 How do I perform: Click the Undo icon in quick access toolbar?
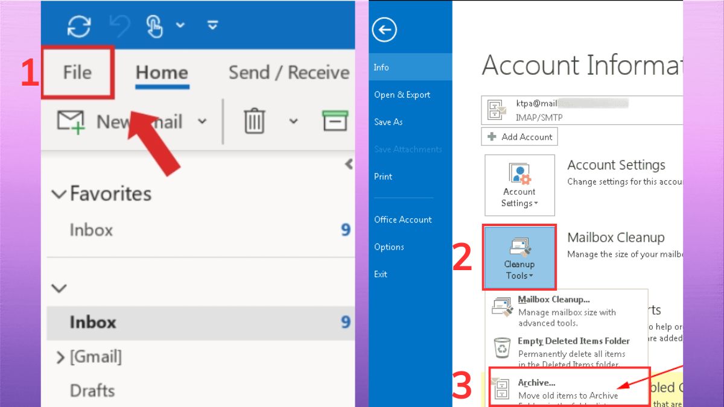tap(119, 26)
